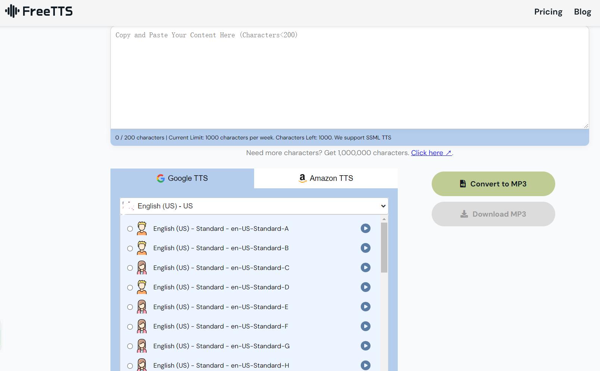The image size is (600, 371).
Task: Click the FreeTTS waveform logo icon
Action: [x=12, y=11]
